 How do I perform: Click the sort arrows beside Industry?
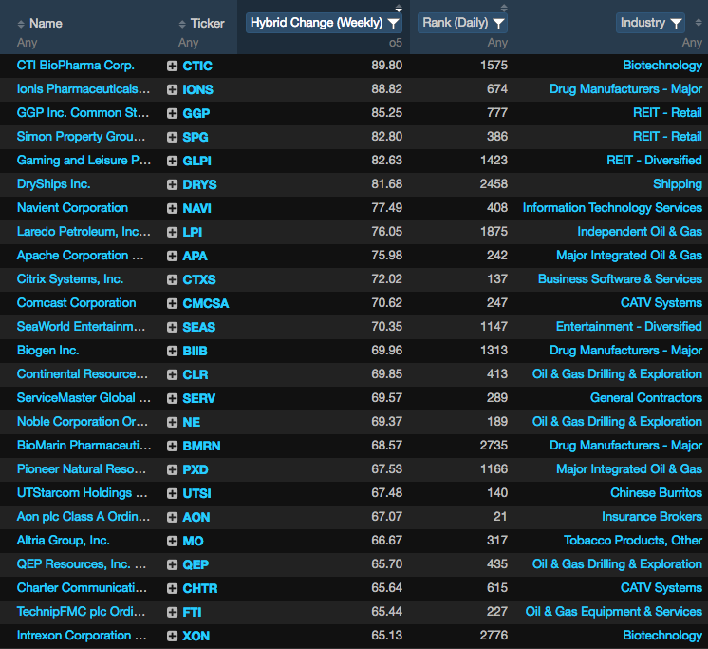click(x=699, y=22)
